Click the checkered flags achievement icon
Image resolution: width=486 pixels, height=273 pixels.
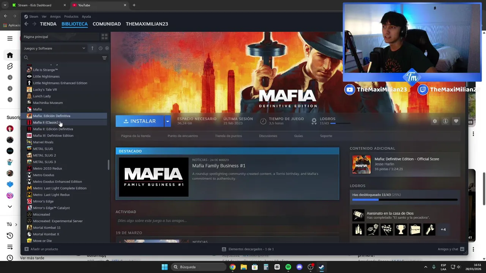pos(387,229)
